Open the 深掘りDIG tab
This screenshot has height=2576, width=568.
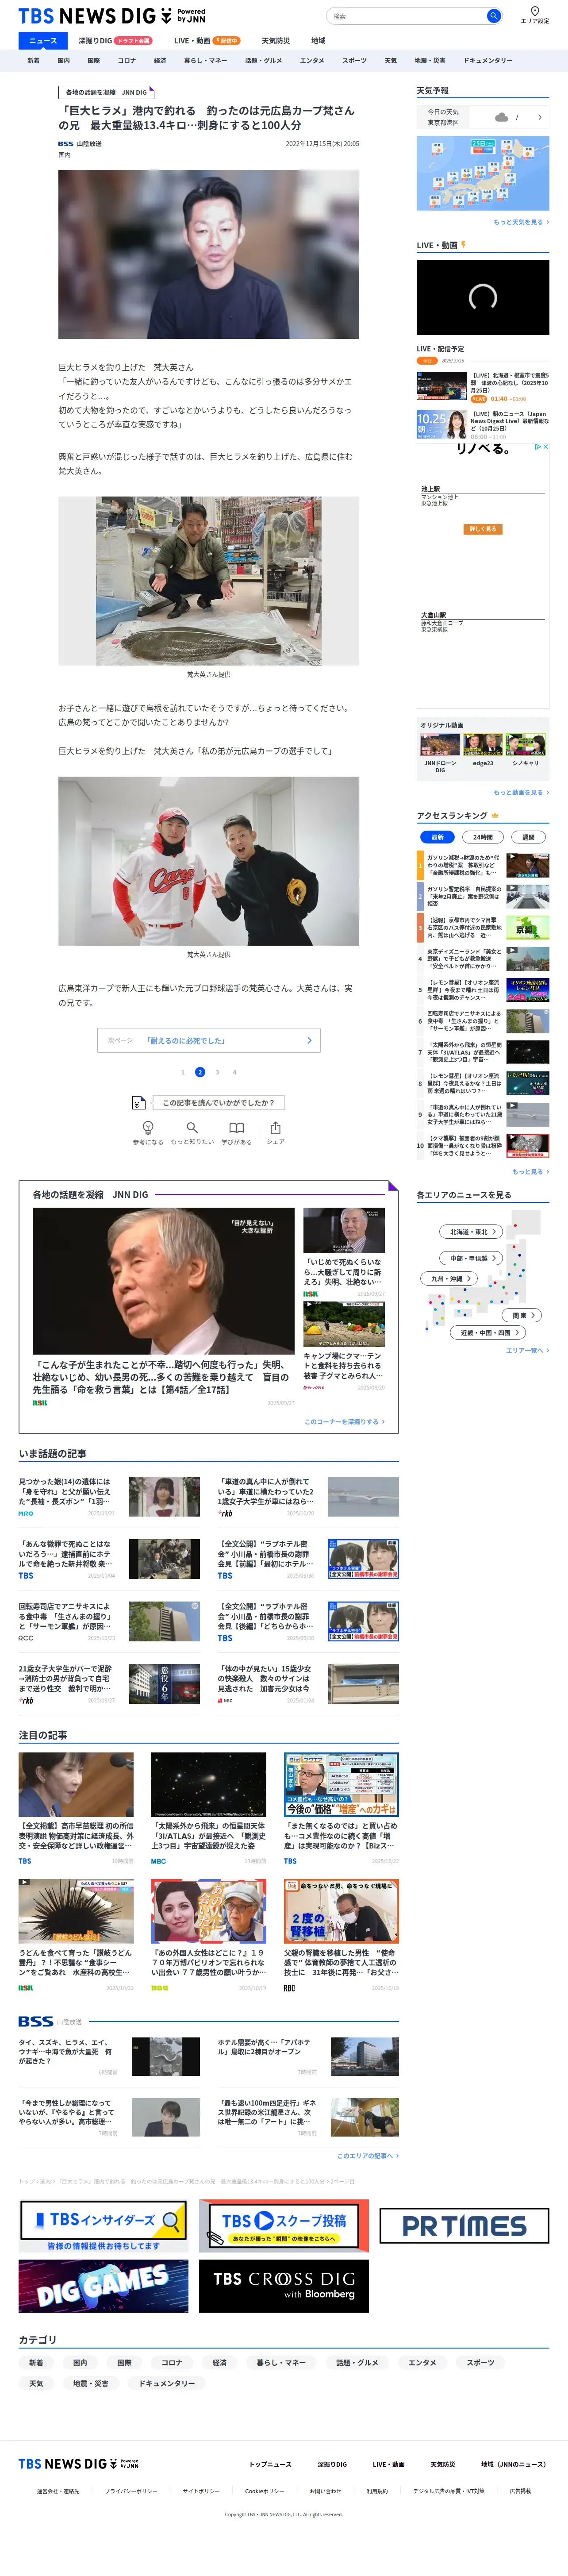tap(115, 41)
